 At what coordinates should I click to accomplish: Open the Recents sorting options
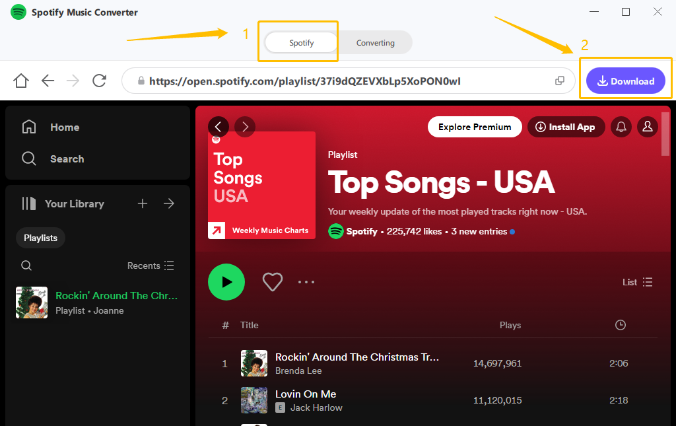pos(151,266)
